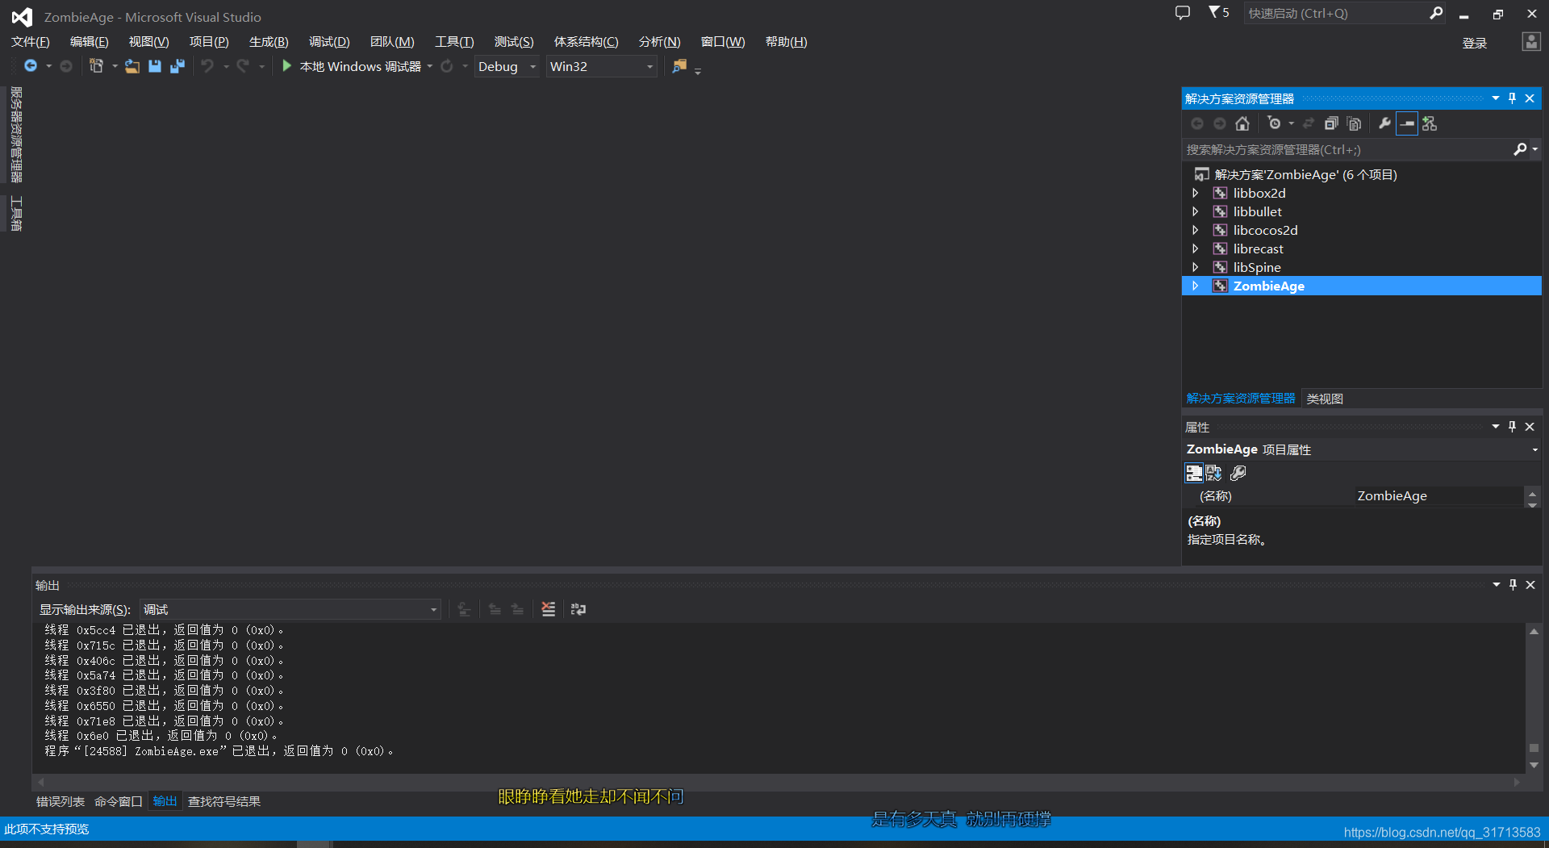Open the output source dropdown showing 调试
The image size is (1549, 848).
[x=290, y=609]
